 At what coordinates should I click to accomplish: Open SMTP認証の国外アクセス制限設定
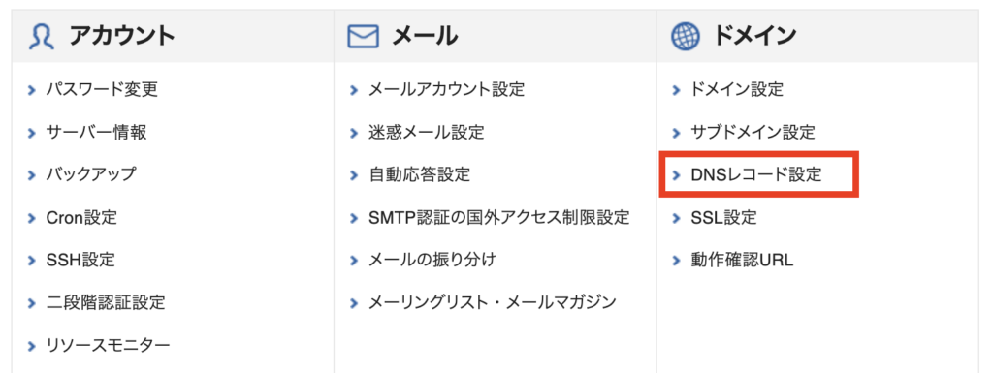pos(499,218)
